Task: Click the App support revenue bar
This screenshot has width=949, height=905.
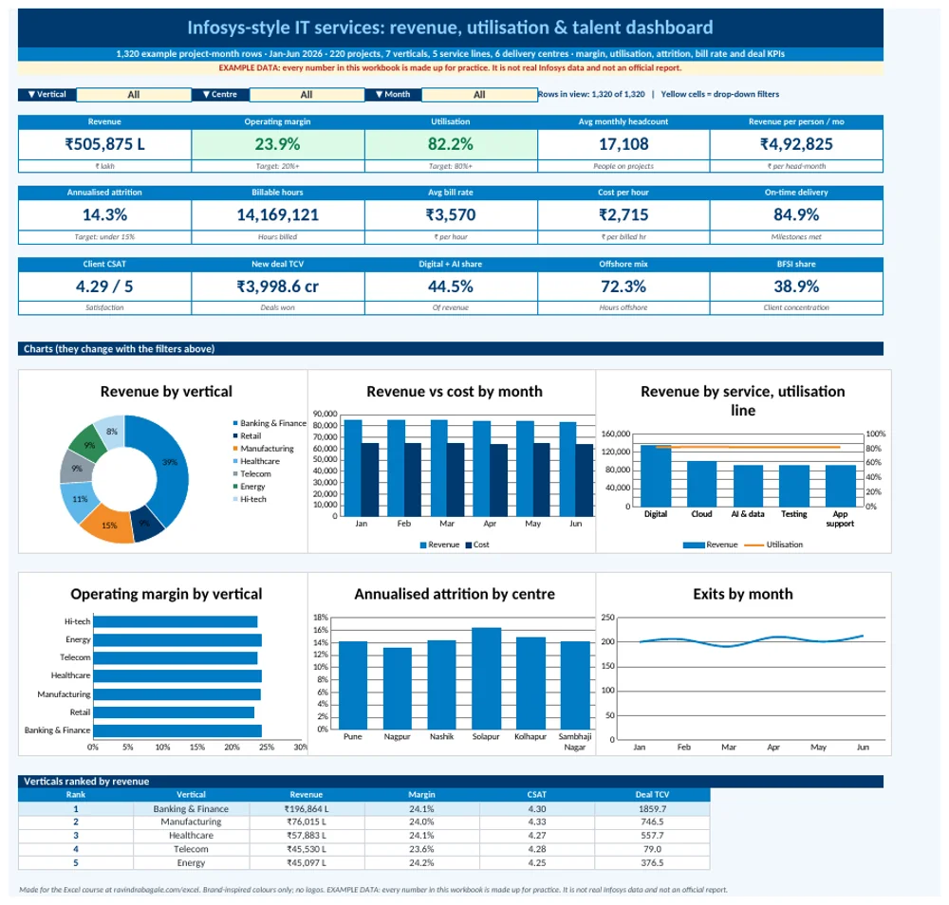Action: (x=841, y=486)
